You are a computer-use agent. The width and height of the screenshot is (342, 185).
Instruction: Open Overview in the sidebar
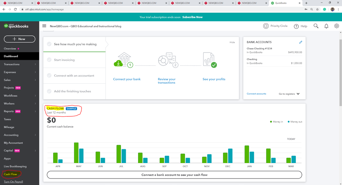point(10,48)
